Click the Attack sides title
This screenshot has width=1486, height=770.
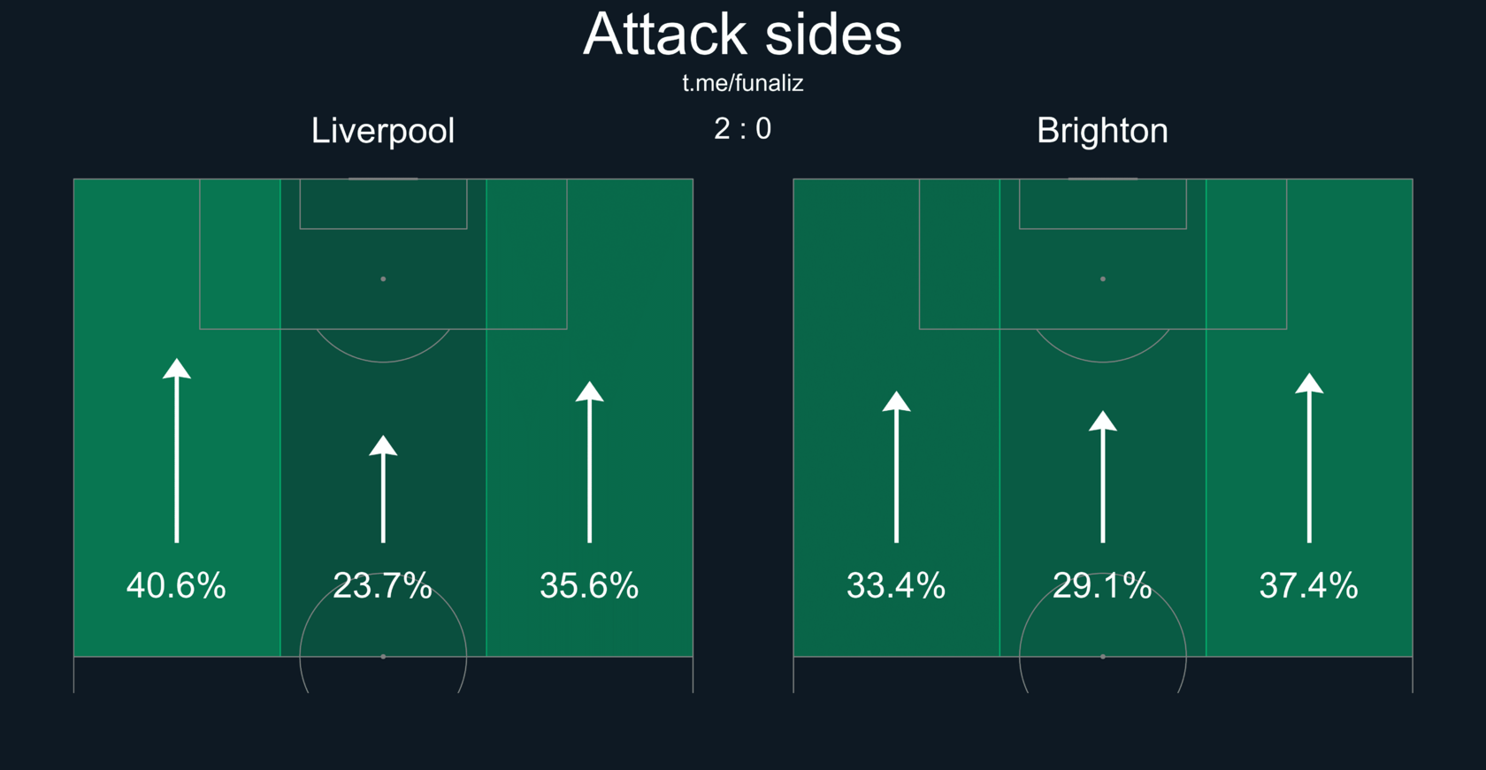[742, 34]
